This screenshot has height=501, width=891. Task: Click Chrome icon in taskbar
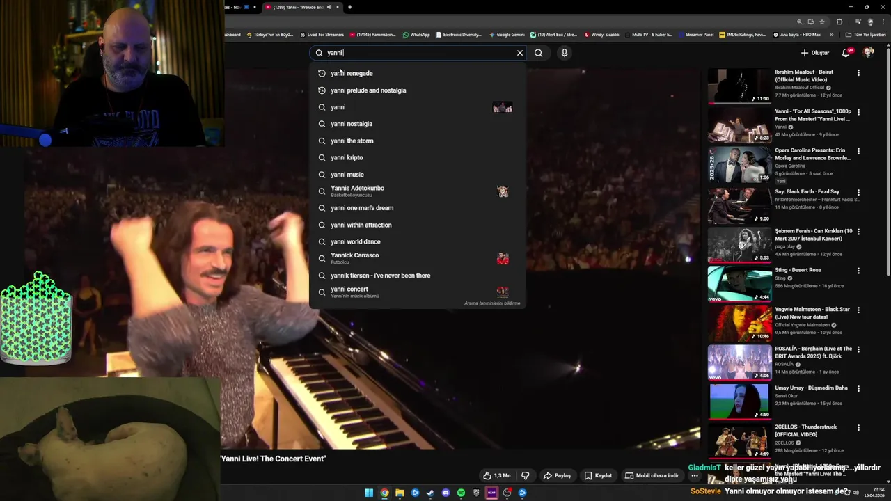(384, 493)
